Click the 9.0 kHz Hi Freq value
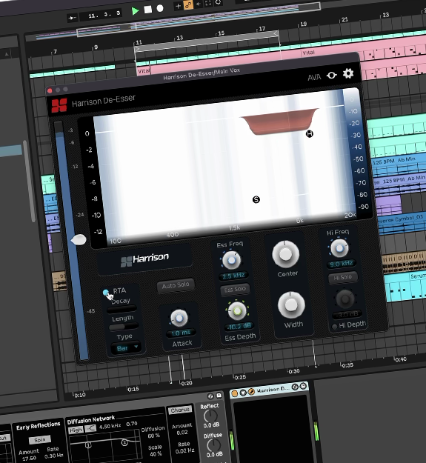Viewport: 426px width, 463px height. click(x=341, y=264)
